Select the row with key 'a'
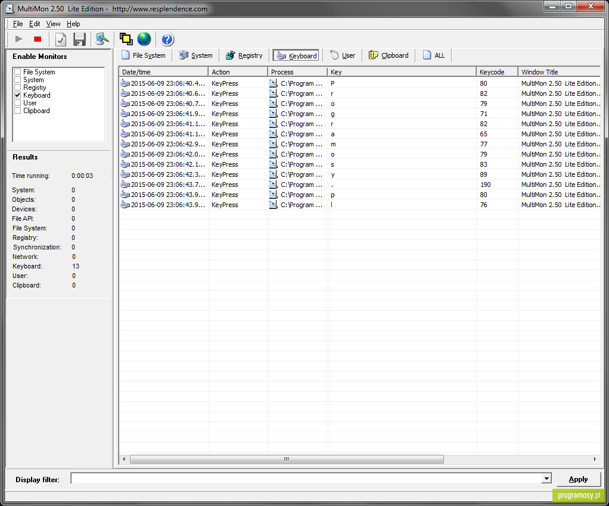This screenshot has width=609, height=506. point(360,134)
